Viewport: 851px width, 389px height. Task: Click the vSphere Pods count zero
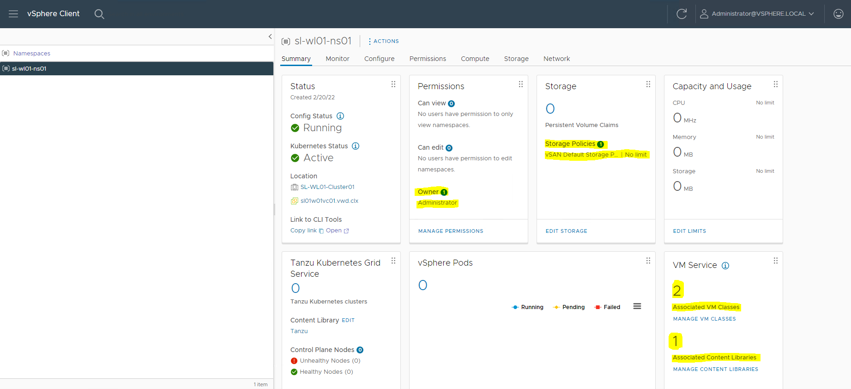click(x=422, y=285)
